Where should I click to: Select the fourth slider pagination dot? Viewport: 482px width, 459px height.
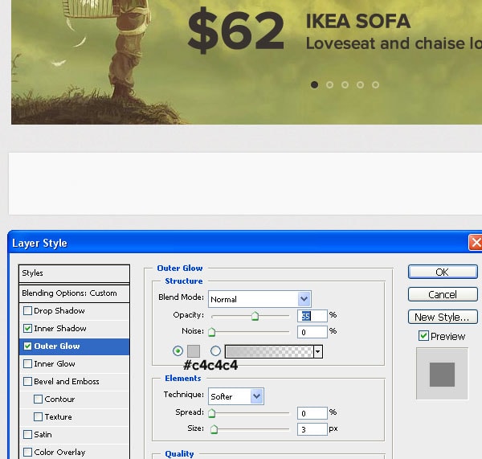pyautogui.click(x=360, y=84)
